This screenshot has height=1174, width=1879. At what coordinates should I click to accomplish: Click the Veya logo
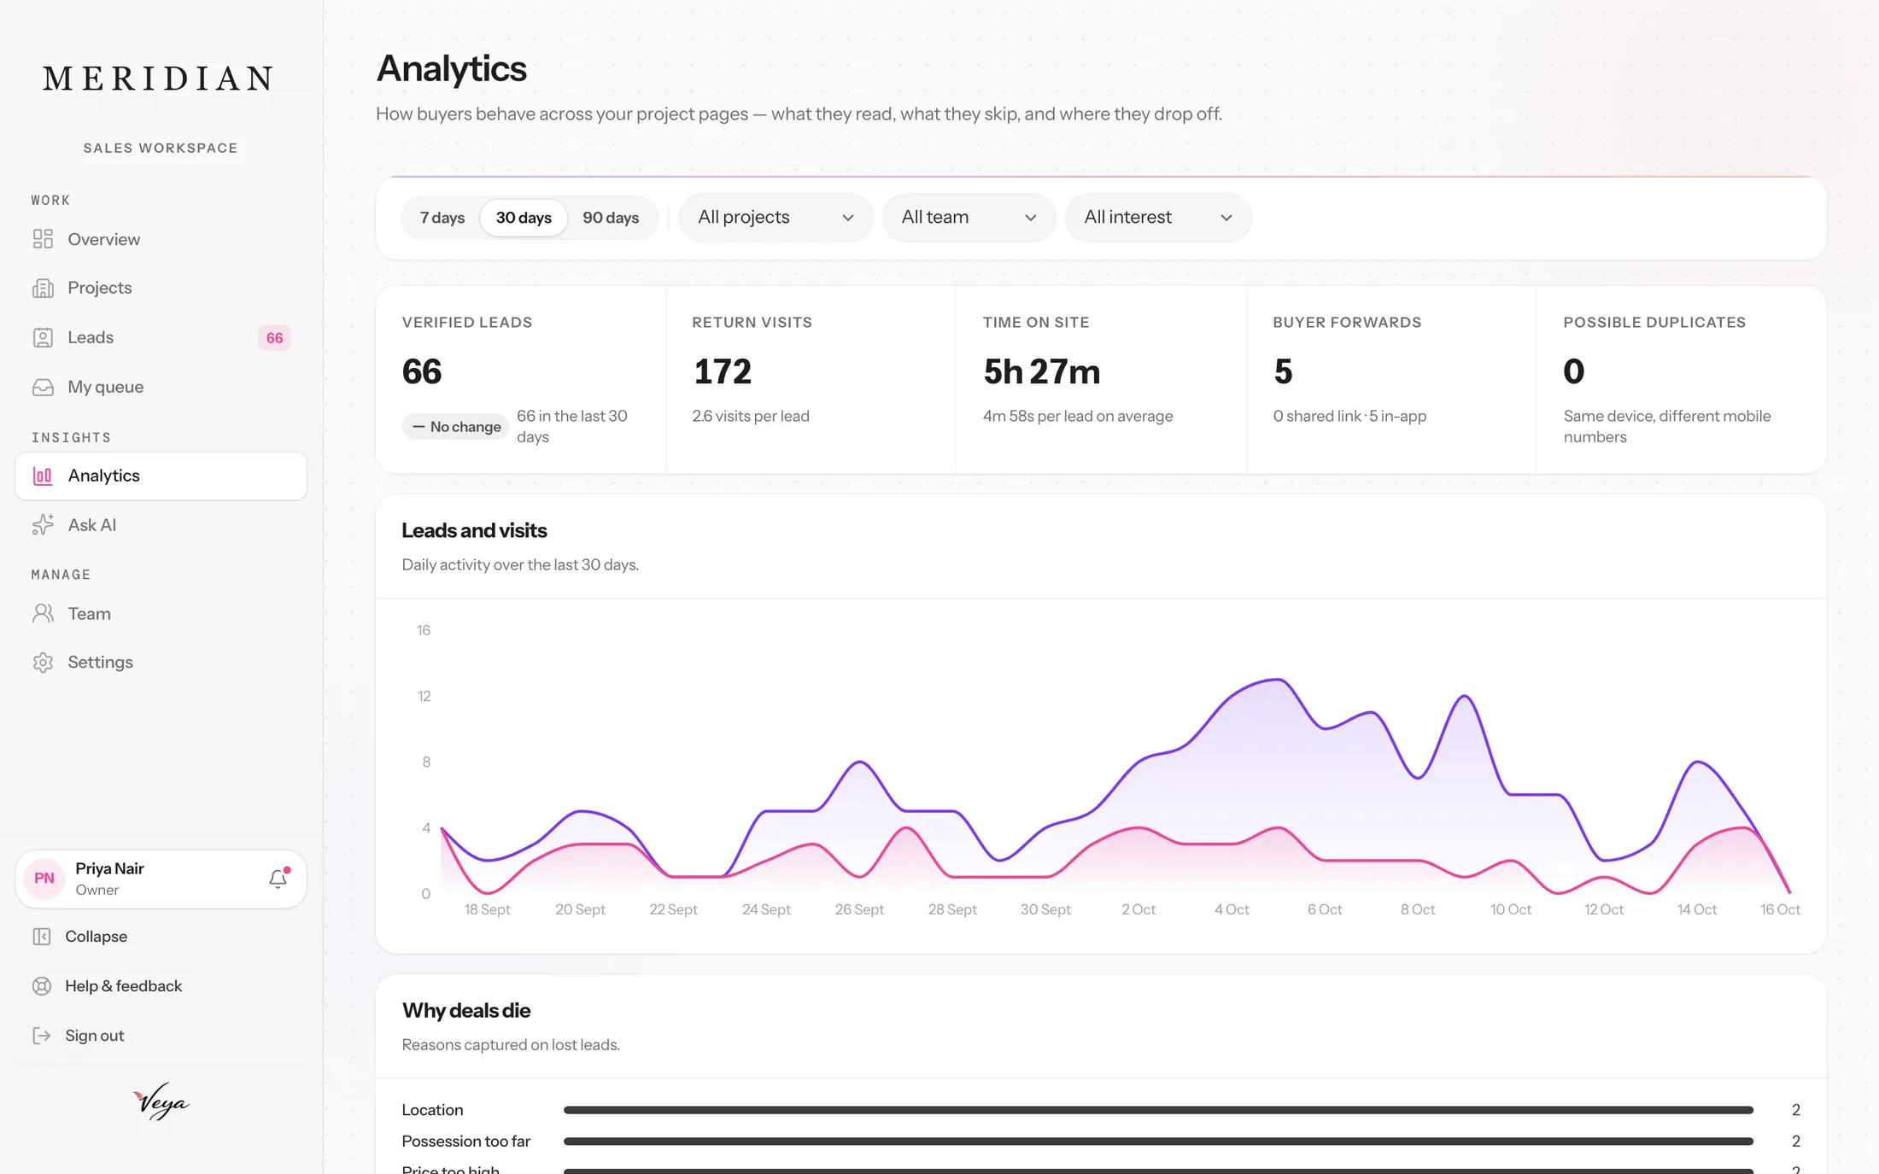[161, 1101]
